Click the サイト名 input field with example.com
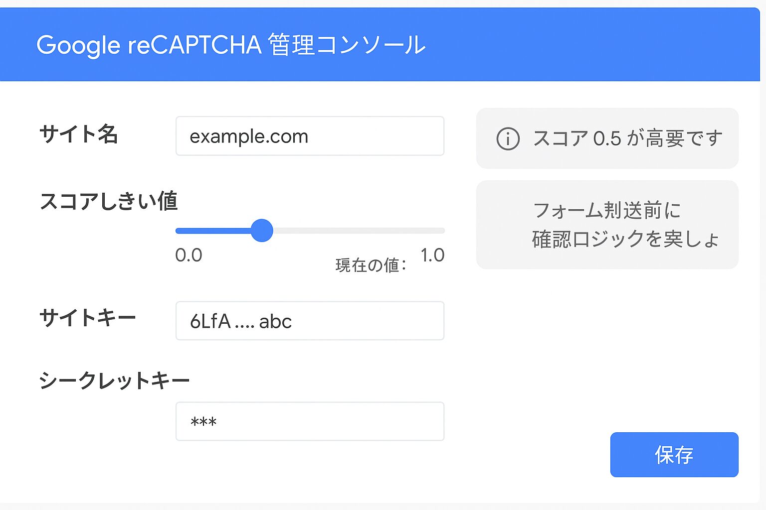This screenshot has width=766, height=510. (310, 136)
